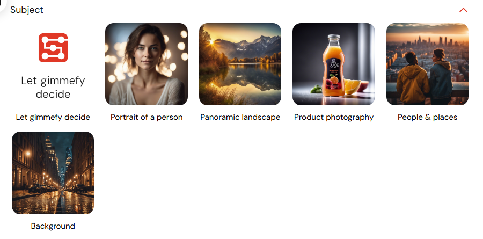
Task: Pick the Product photography thumbnail
Action: coord(334,64)
